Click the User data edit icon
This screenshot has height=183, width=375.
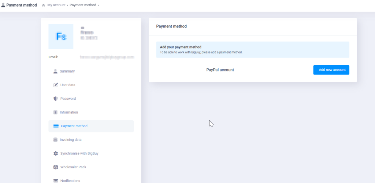coord(56,85)
